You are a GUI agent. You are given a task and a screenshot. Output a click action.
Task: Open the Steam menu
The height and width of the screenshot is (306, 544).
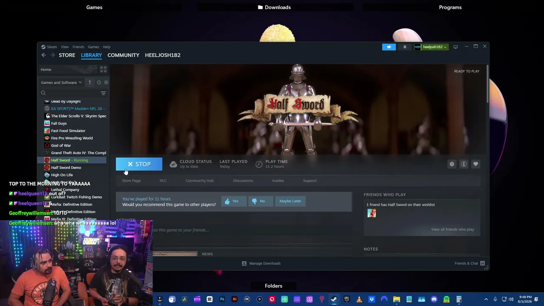52,47
